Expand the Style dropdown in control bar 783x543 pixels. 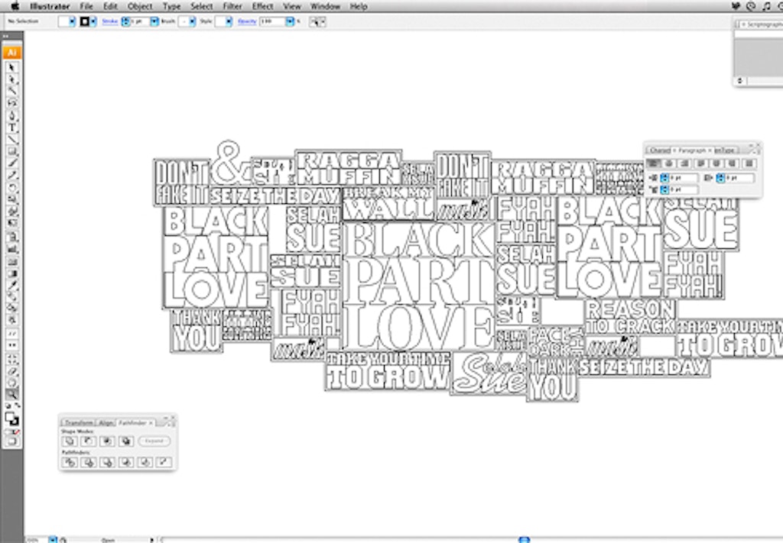(228, 21)
